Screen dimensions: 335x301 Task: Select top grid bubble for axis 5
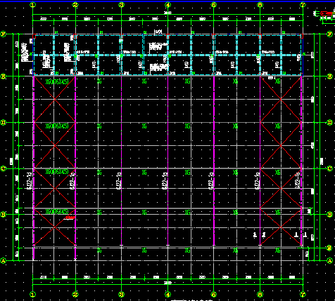pyautogui.click(x=214, y=4)
